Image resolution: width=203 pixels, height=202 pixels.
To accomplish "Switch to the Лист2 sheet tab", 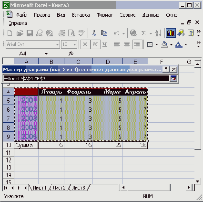I will (x=59, y=188).
